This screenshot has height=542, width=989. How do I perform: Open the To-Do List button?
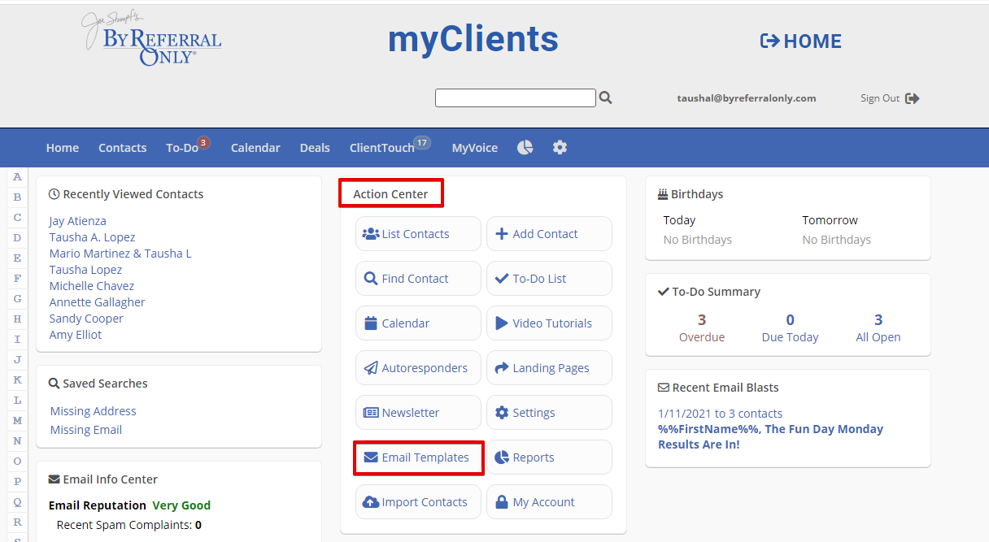point(549,279)
